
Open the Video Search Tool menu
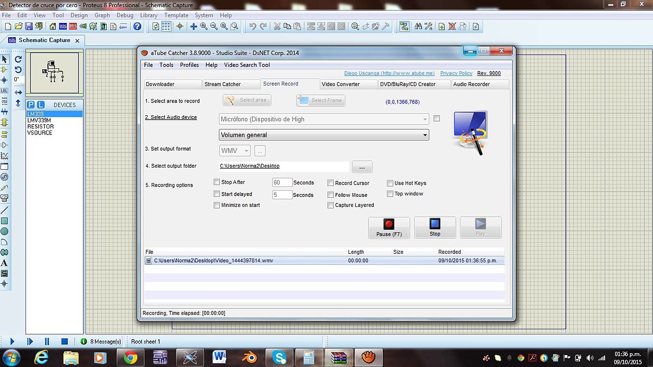(x=247, y=65)
